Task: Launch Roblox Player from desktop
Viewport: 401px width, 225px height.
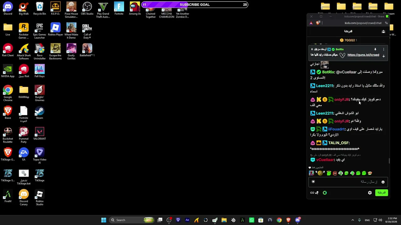Action: [x=55, y=29]
